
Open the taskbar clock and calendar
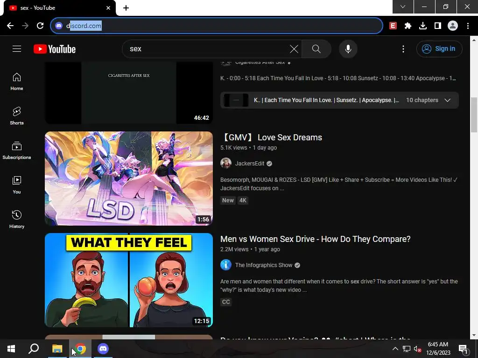(438, 349)
